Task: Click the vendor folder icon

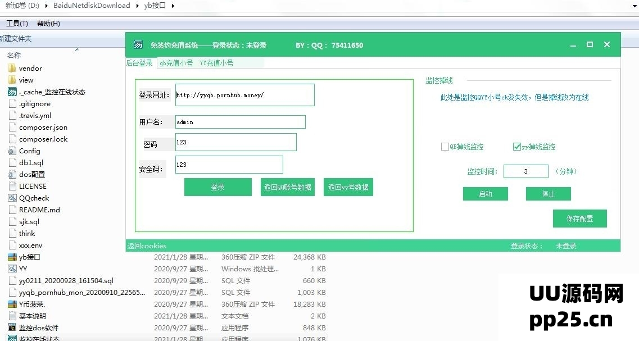Action: [12, 68]
